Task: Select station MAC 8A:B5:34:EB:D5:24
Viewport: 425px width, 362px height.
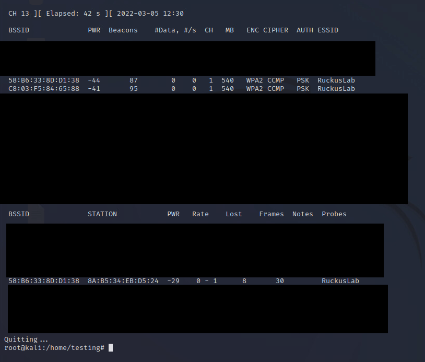Action: coord(123,281)
